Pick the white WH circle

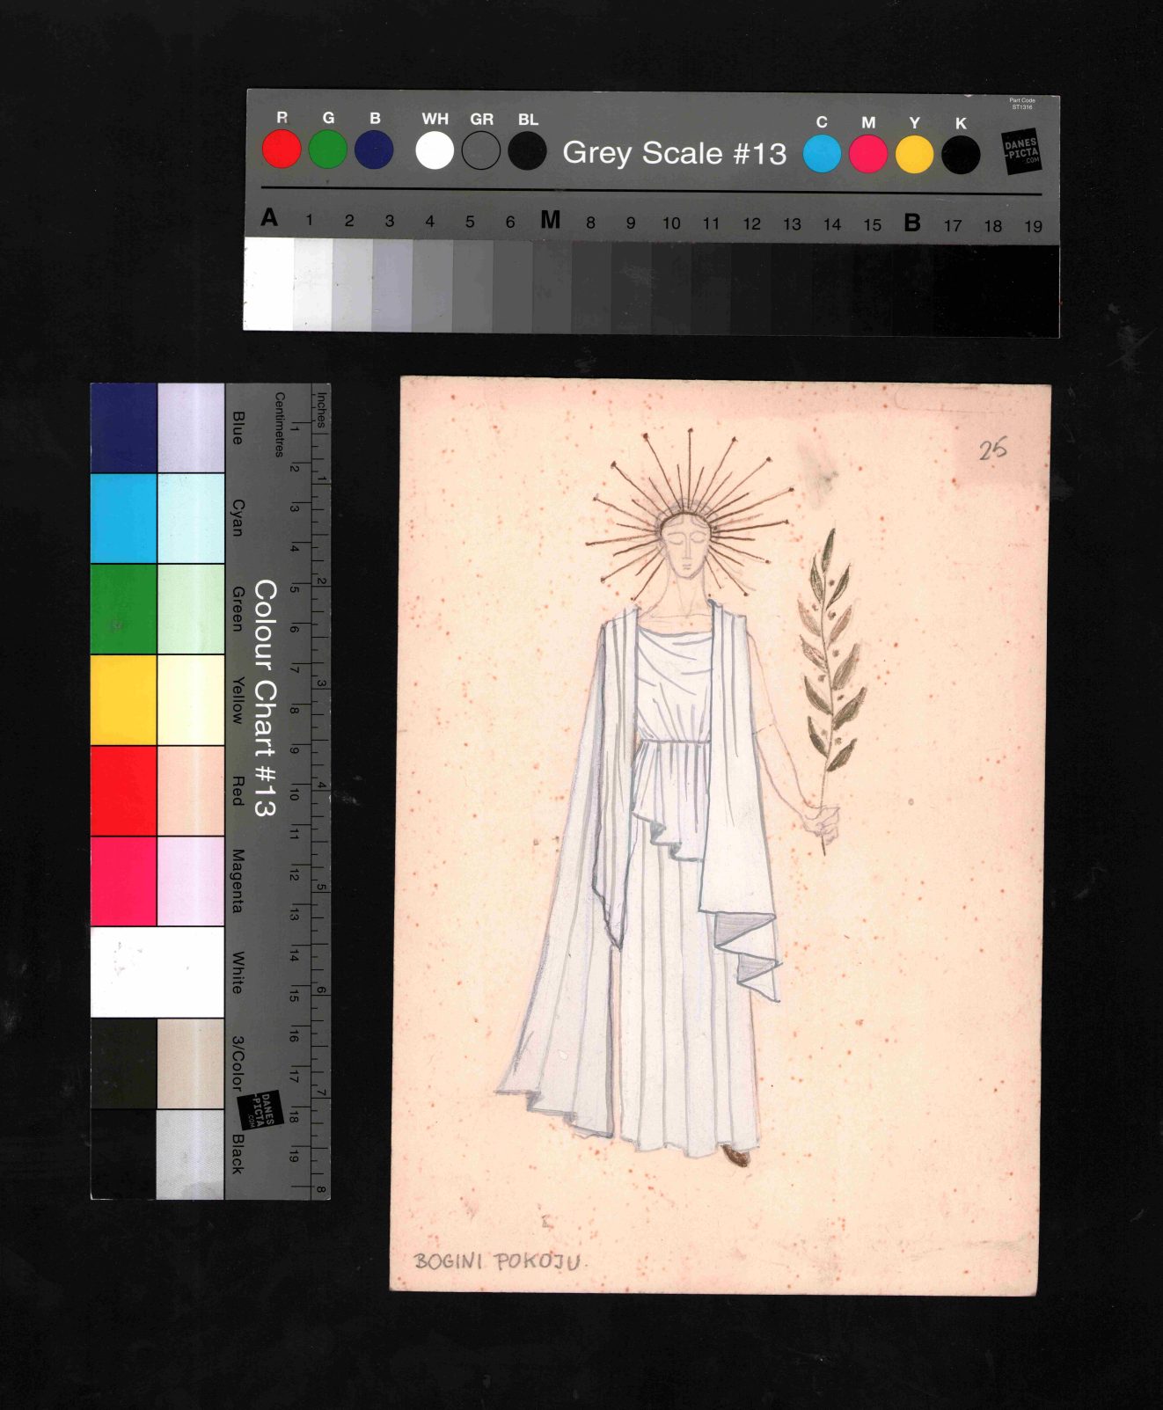435,150
